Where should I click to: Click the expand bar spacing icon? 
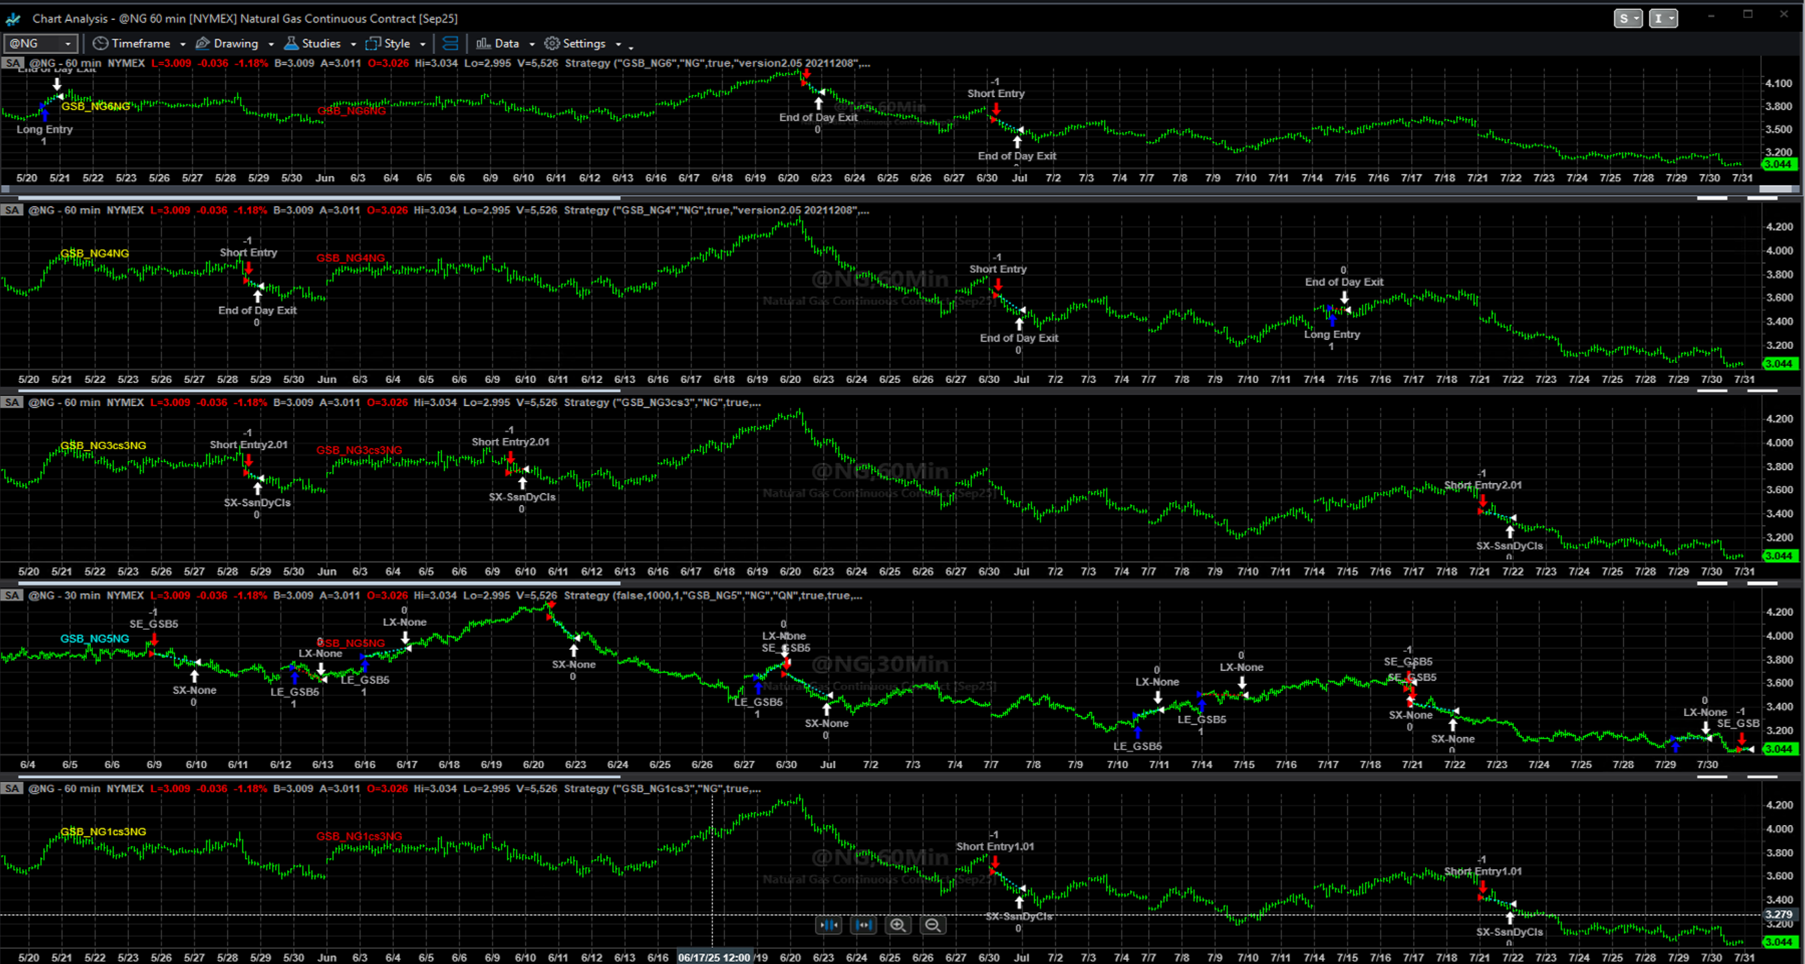pos(863,925)
